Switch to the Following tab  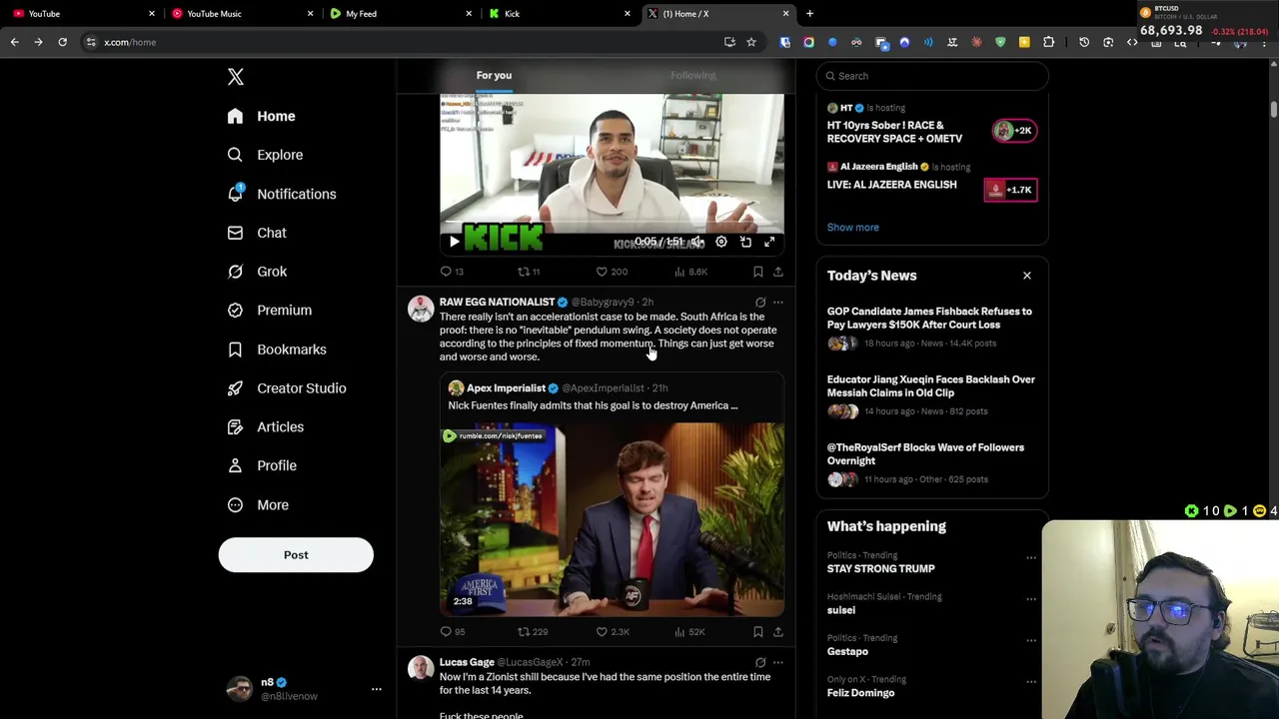[692, 76]
